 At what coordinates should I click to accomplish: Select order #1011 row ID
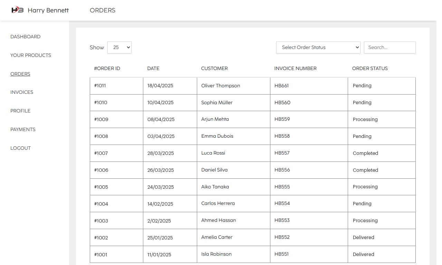[x=100, y=86]
